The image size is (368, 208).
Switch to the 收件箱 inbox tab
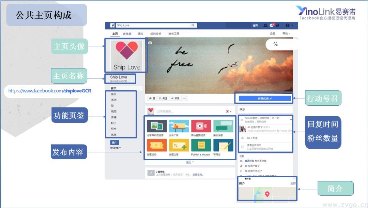127,34
